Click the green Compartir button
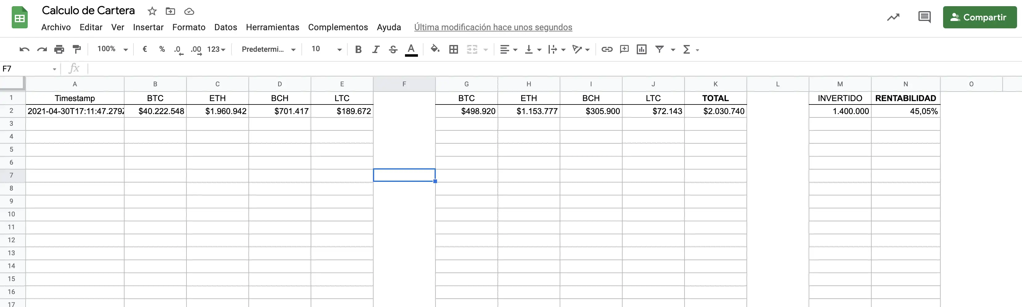The image size is (1022, 307). pos(979,17)
